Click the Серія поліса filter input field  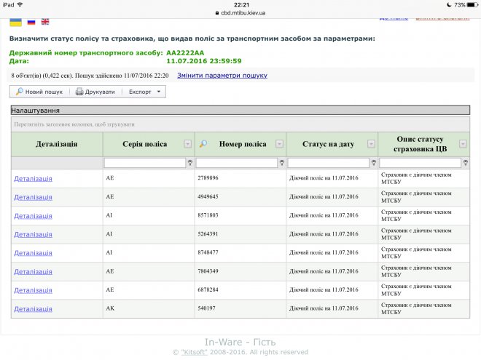[x=145, y=163]
